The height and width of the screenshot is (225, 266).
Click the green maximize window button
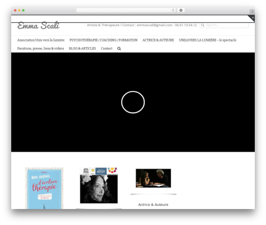23,10
